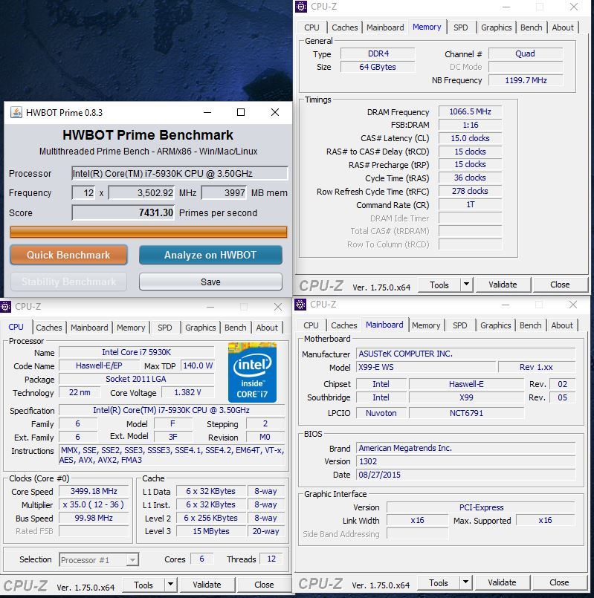This screenshot has height=598, width=594.
Task: Close the HWBOT Prime window
Action: click(275, 112)
